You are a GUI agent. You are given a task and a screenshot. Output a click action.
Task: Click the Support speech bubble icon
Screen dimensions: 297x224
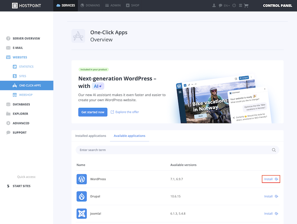pyautogui.click(x=8, y=132)
